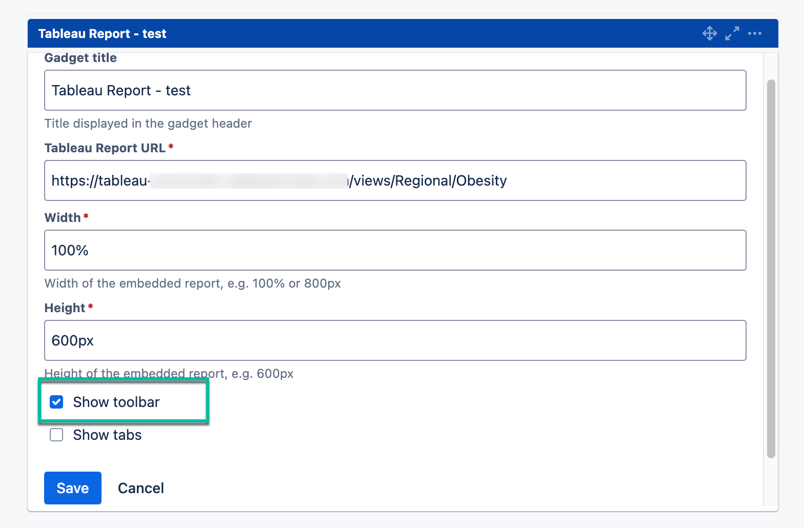This screenshot has width=804, height=528.
Task: Click the Height field label
Action: click(x=65, y=308)
